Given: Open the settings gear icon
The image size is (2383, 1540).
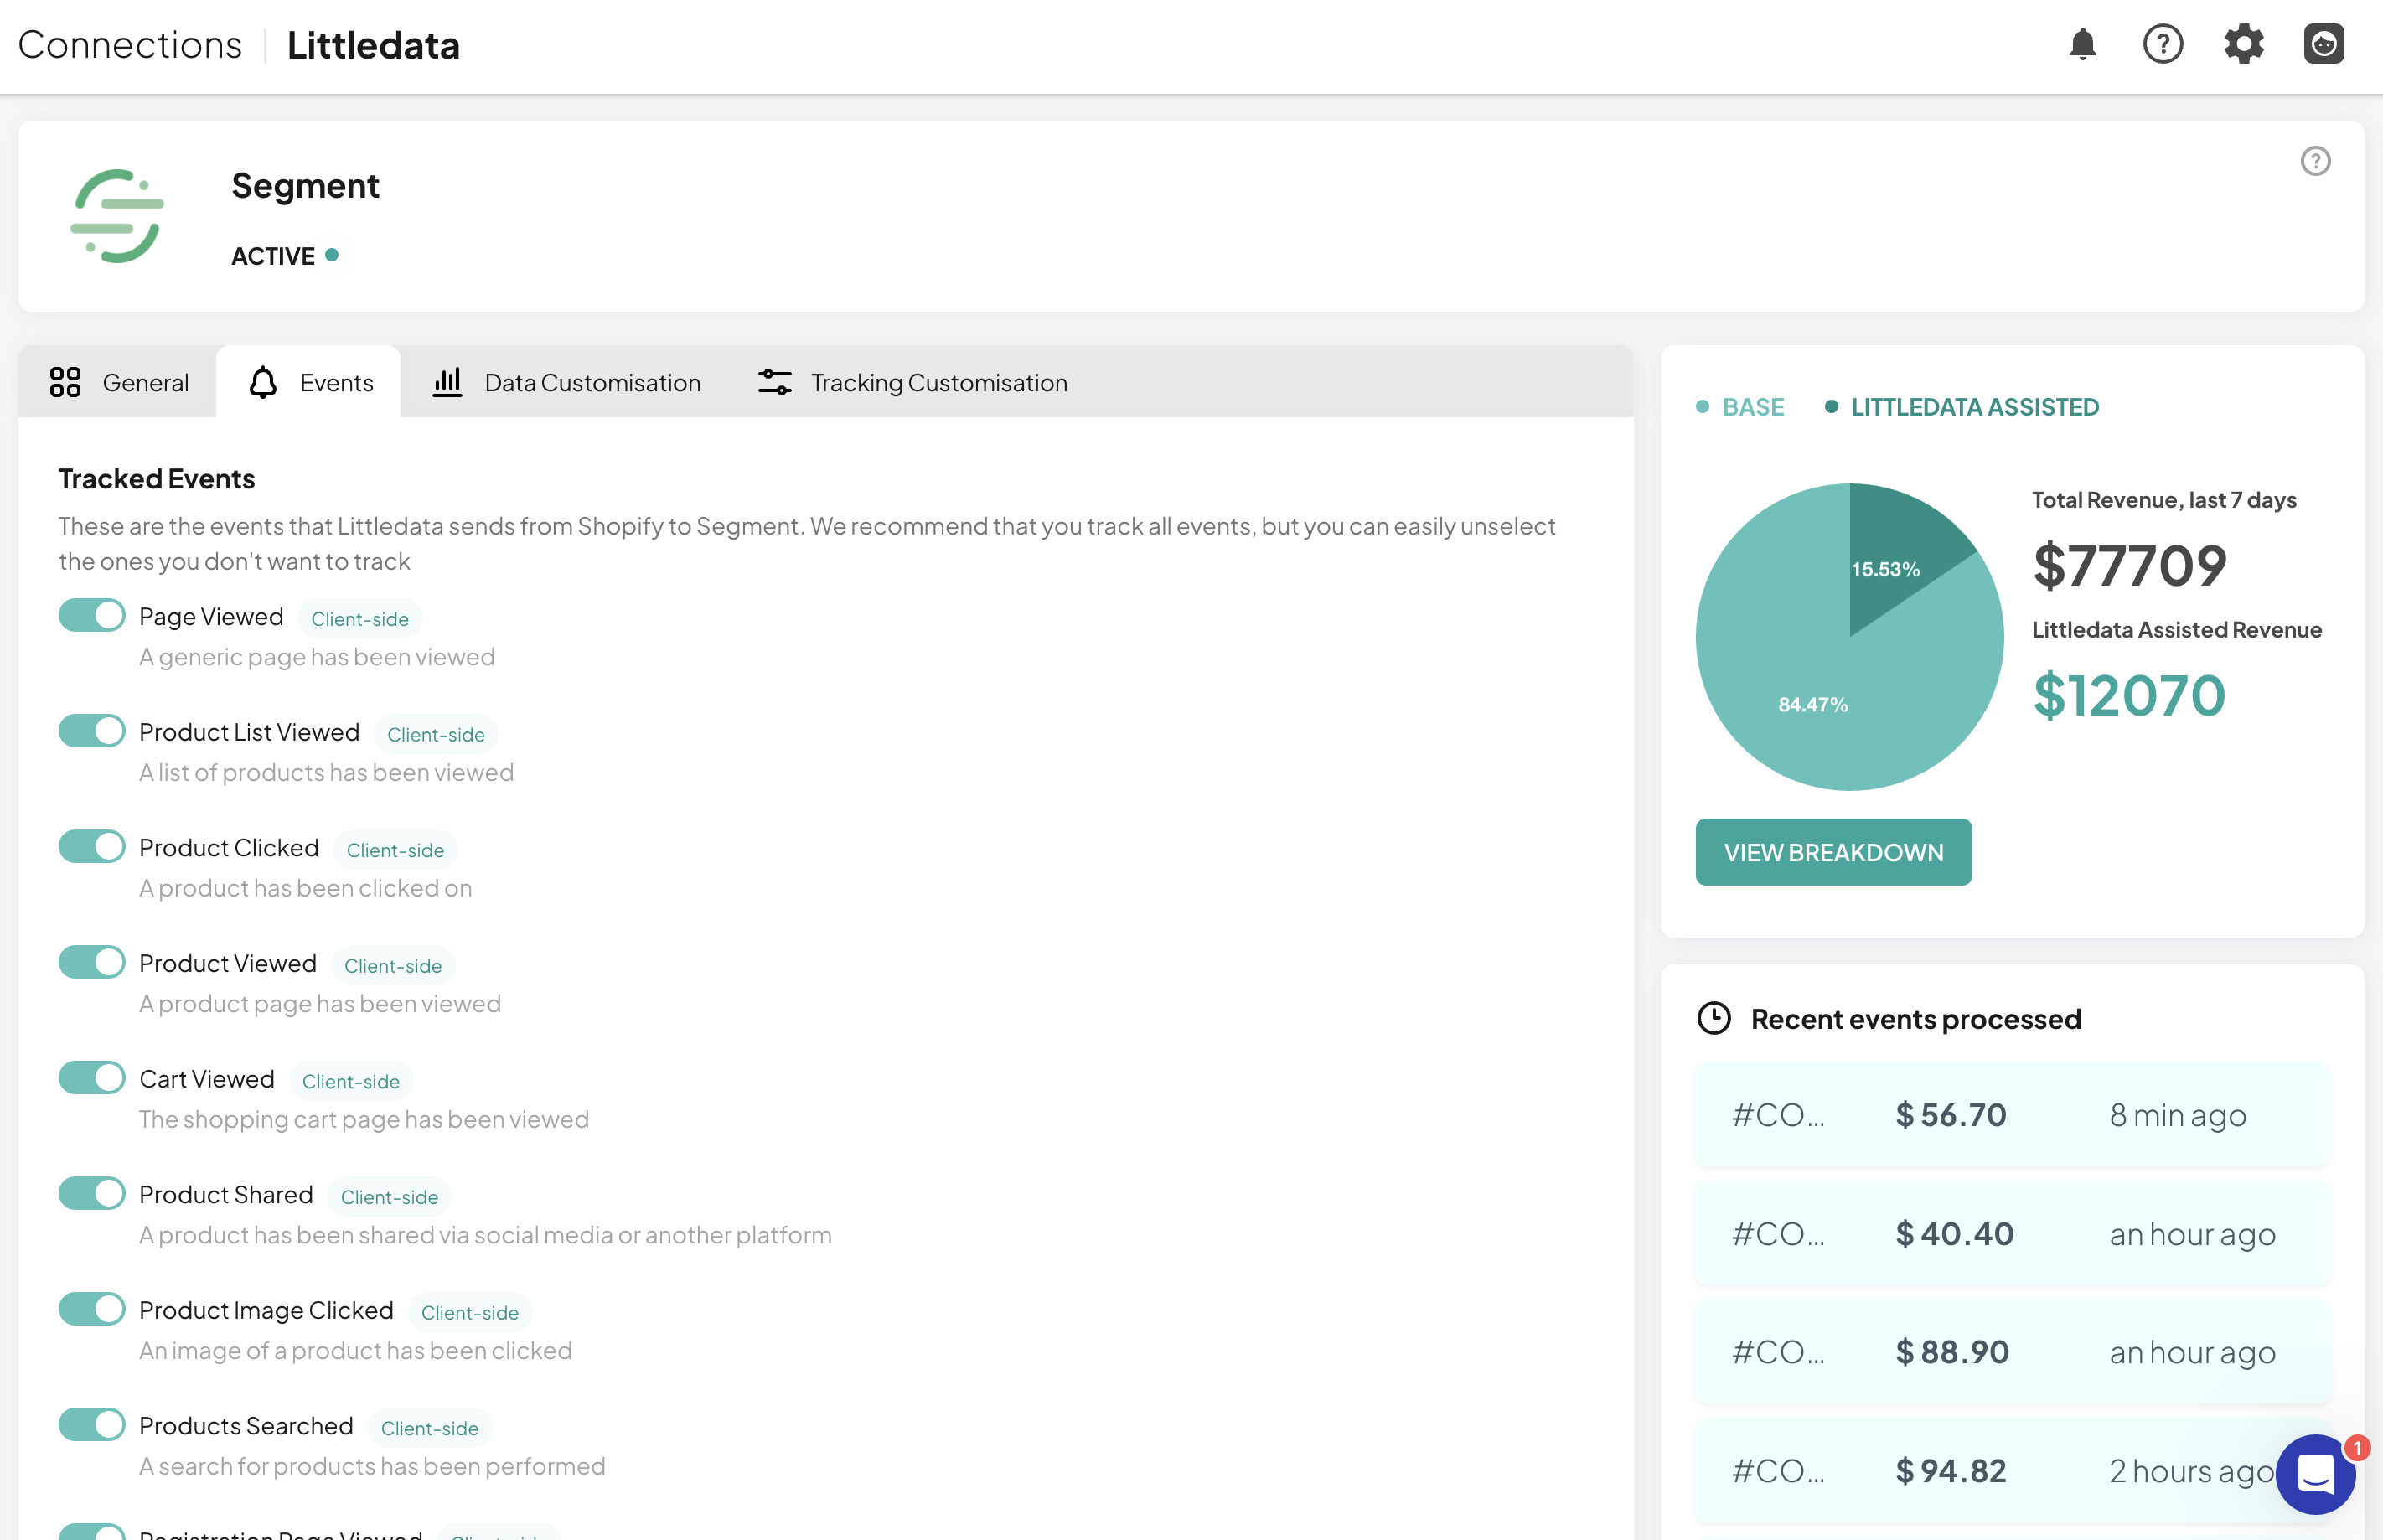Looking at the screenshot, I should (2243, 45).
